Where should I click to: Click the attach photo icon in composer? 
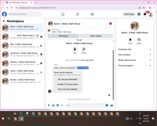(x=53, y=105)
